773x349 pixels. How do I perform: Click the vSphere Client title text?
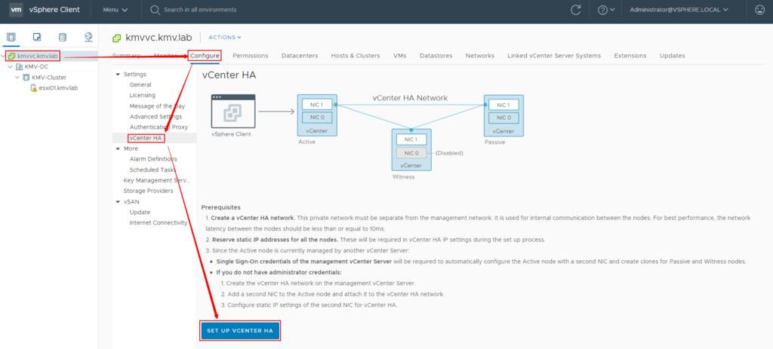[55, 9]
